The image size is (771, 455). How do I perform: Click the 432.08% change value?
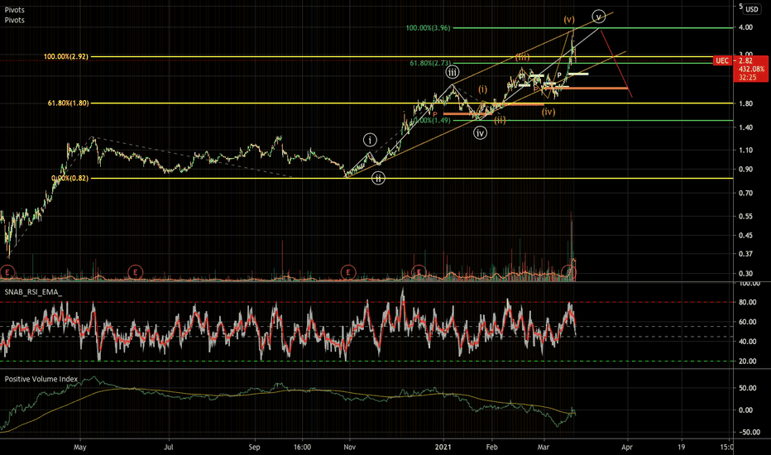(x=751, y=69)
